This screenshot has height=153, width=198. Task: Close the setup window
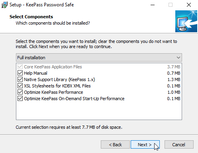click(x=189, y=5)
